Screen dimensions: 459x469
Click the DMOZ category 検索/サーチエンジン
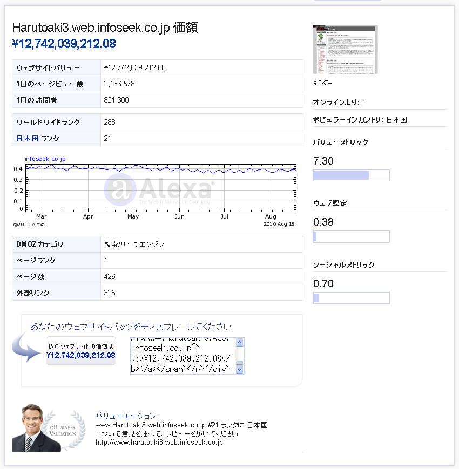134,244
